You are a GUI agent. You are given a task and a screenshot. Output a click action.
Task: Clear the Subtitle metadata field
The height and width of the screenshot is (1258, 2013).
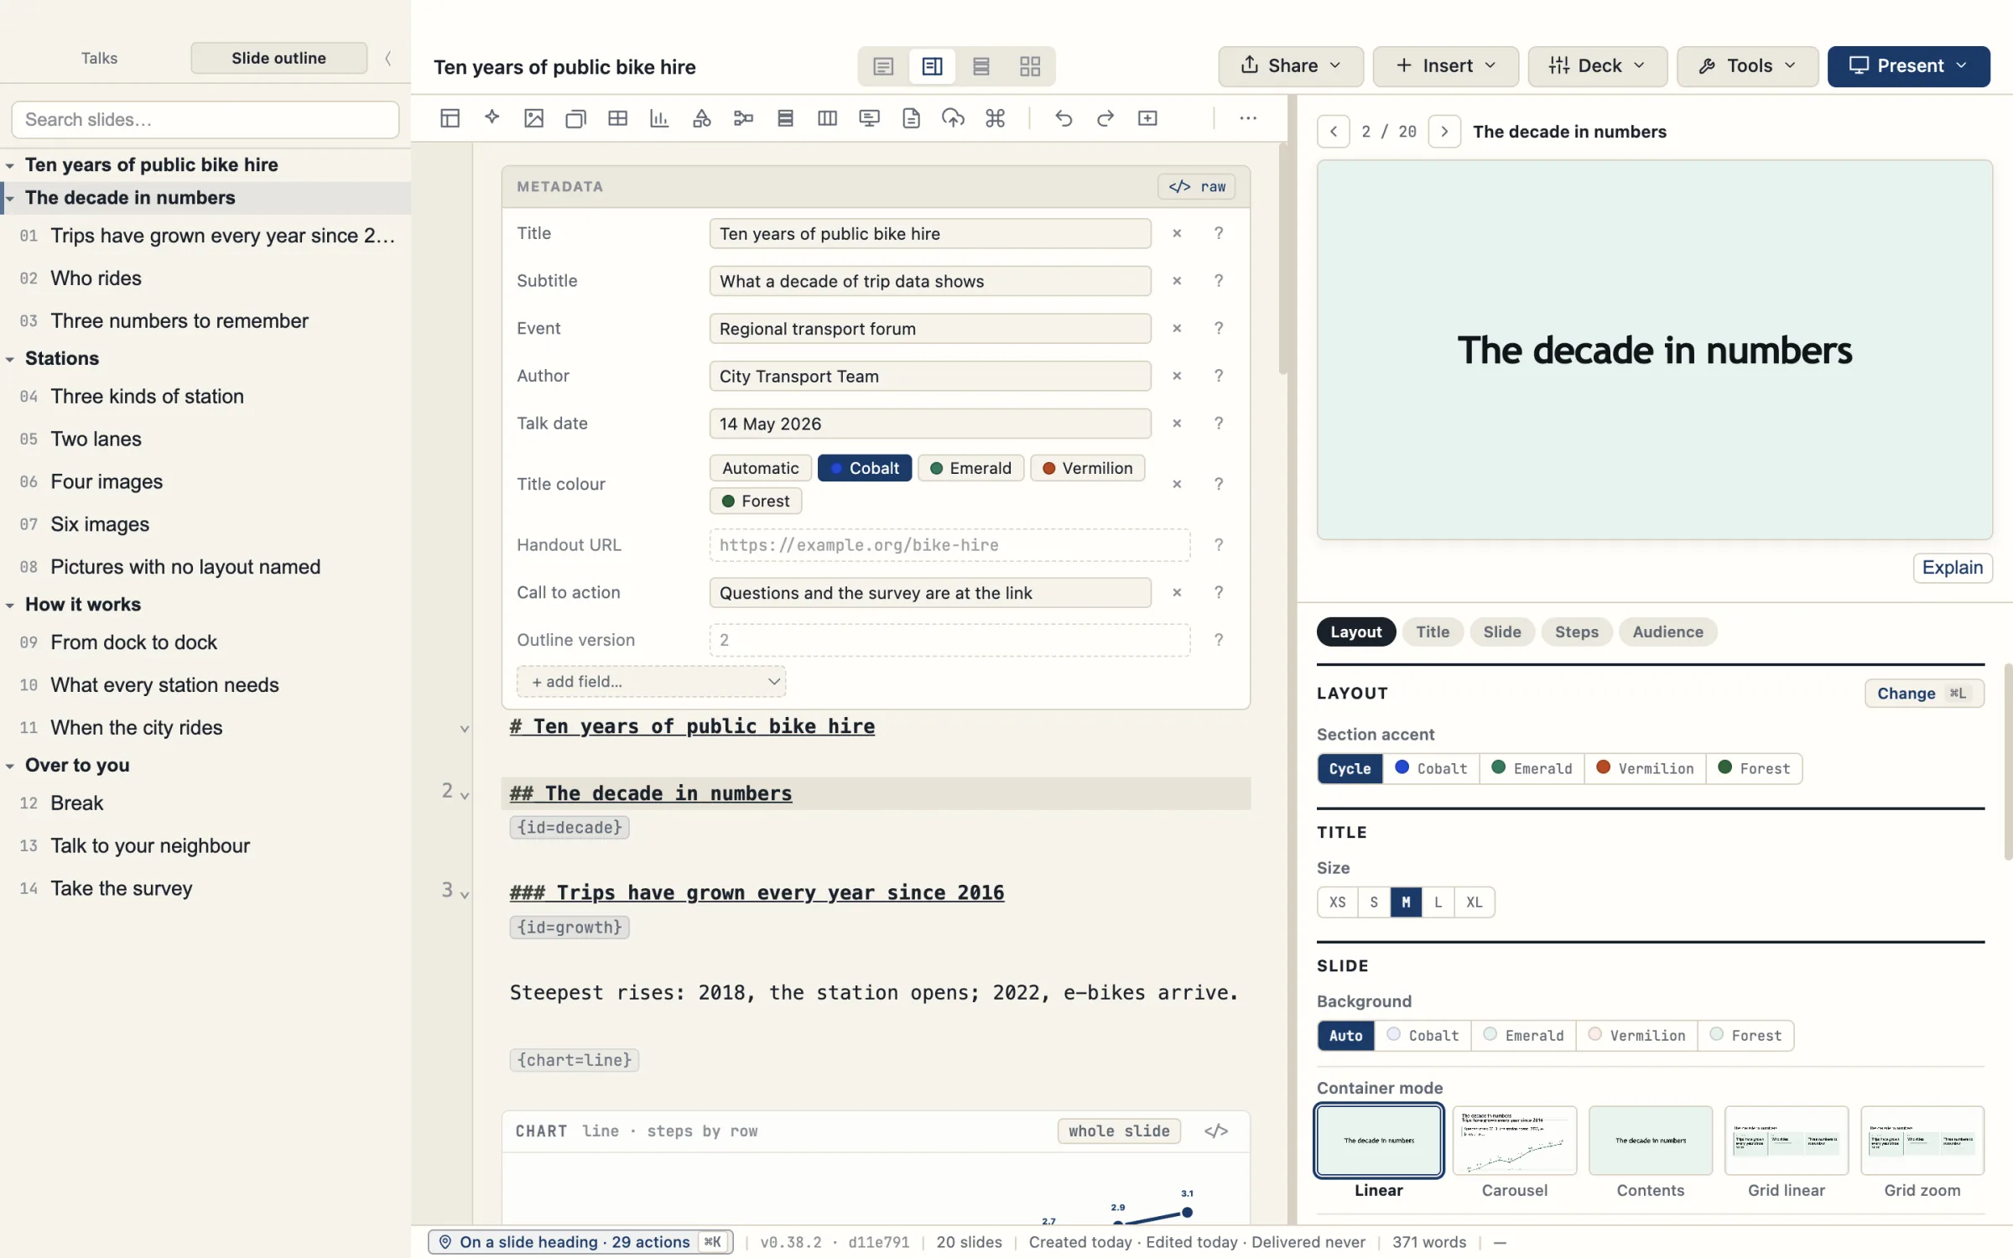click(x=1177, y=281)
